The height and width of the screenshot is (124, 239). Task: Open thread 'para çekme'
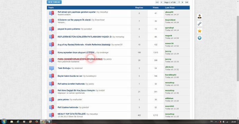pyautogui.click(x=63, y=100)
